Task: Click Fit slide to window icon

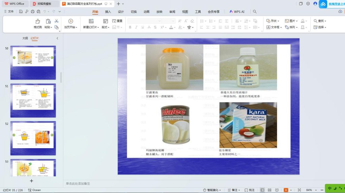Action: (x=299, y=190)
